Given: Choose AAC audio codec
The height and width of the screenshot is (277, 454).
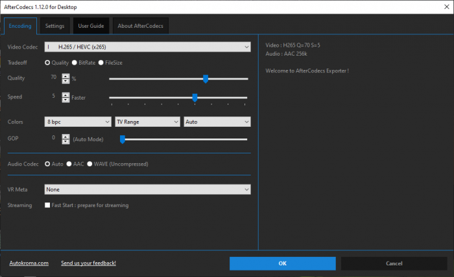Looking at the screenshot, I should point(69,164).
